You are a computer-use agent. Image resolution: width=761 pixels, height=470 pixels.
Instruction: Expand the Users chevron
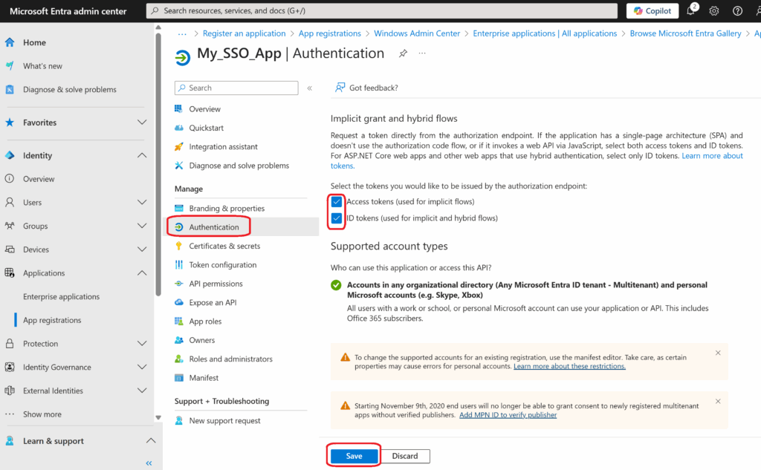pyautogui.click(x=141, y=202)
